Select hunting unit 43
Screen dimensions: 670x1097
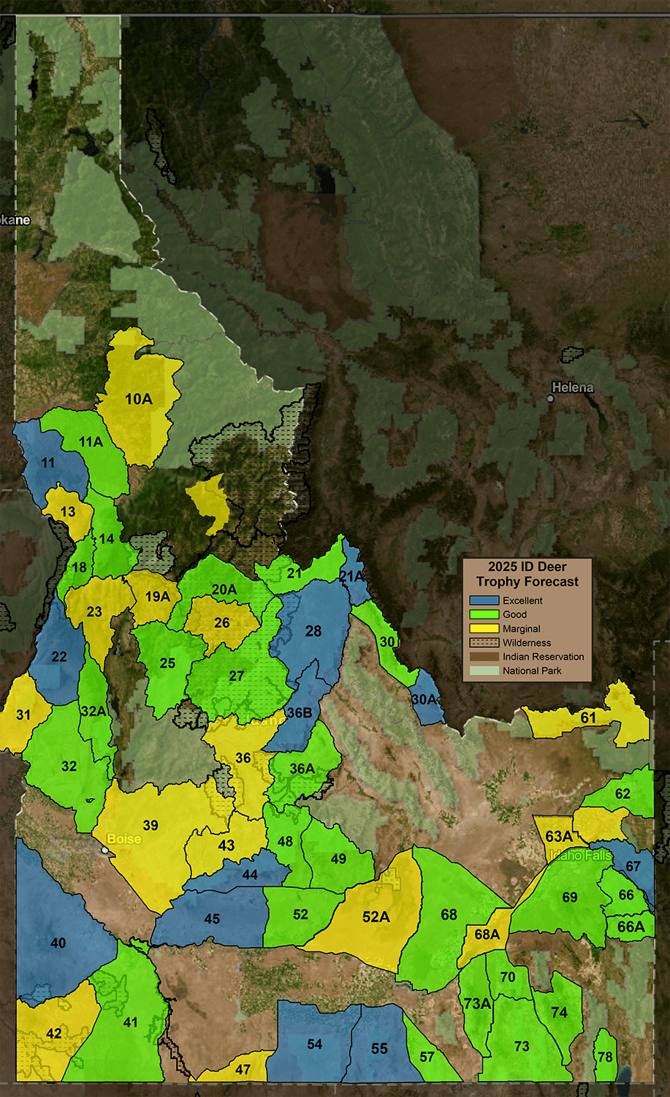tap(226, 845)
